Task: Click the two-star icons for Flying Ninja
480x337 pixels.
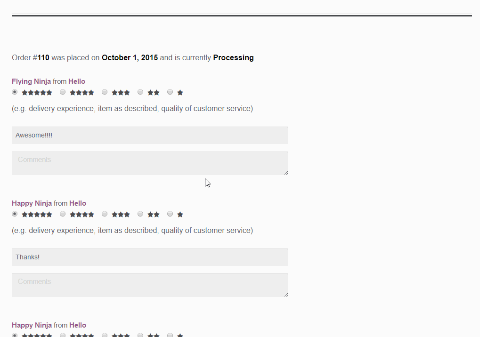Action: pyautogui.click(x=154, y=93)
